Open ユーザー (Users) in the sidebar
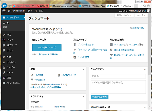Viewport: 152px width, 111px height. click(x=10, y=67)
